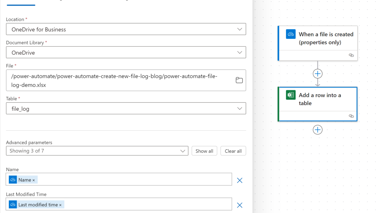Remove Last Modified Time parameter with X icon
Image resolution: width=379 pixels, height=213 pixels.
point(240,205)
